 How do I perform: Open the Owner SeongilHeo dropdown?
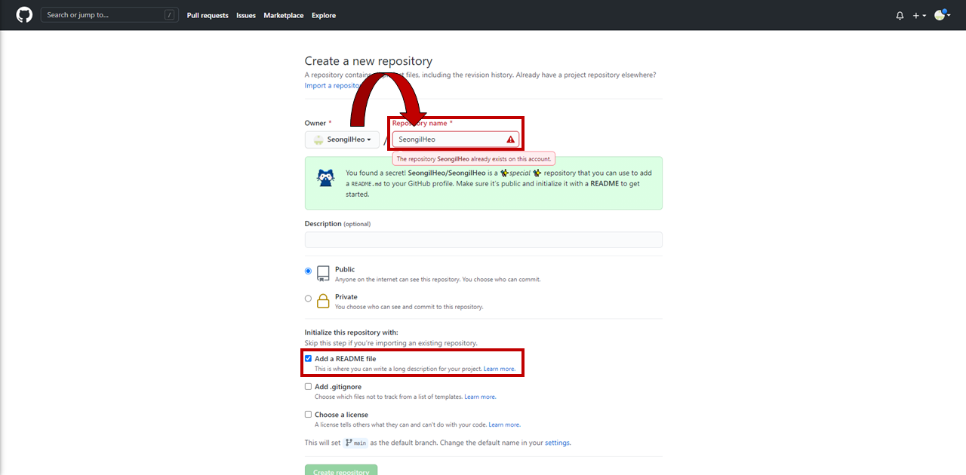point(342,139)
